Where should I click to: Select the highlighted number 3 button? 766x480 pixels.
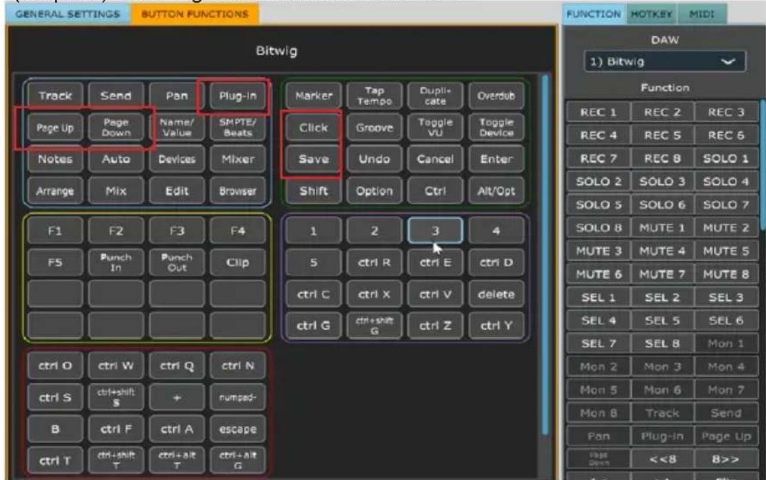(x=435, y=231)
